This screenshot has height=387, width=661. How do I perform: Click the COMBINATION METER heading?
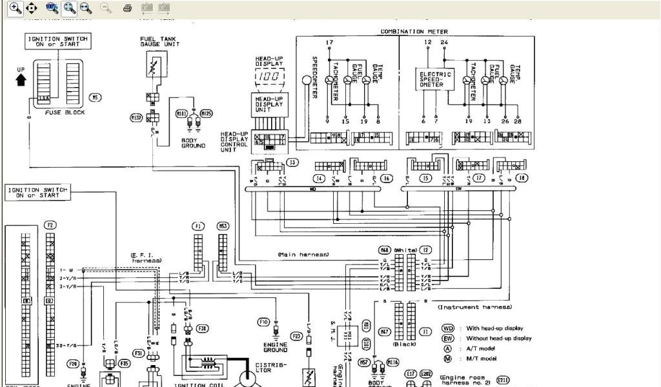coord(411,31)
